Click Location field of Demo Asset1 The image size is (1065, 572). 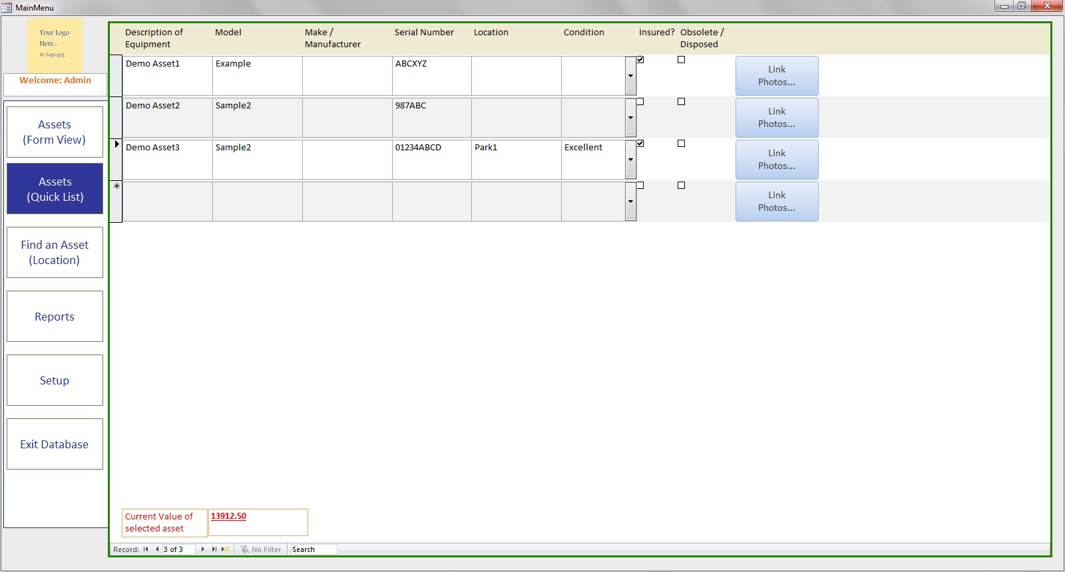pos(516,76)
